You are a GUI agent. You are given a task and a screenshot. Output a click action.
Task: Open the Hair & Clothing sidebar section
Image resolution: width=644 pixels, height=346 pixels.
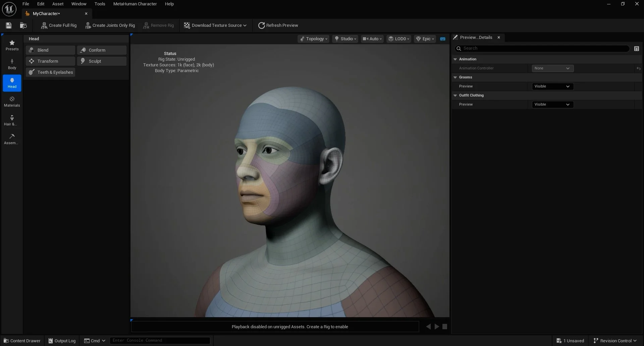pyautogui.click(x=12, y=120)
